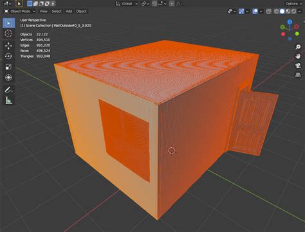305x232 pixels.
Task: Open snapping options dropdown
Action: 162,4
